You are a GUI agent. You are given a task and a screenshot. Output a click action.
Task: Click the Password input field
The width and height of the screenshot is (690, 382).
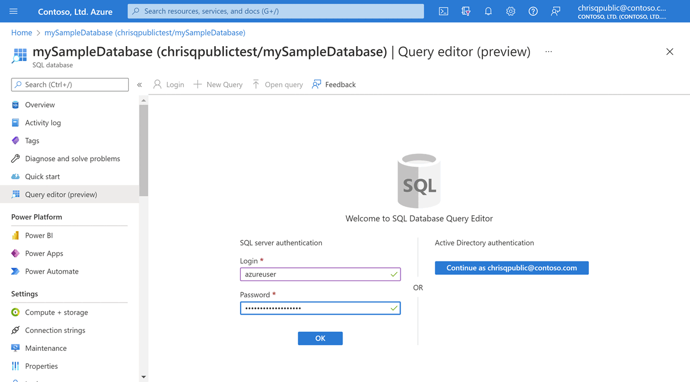click(315, 308)
